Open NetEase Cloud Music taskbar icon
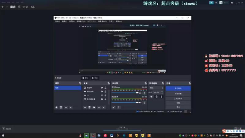Screen dimensions: 245x138 coord(105,136)
